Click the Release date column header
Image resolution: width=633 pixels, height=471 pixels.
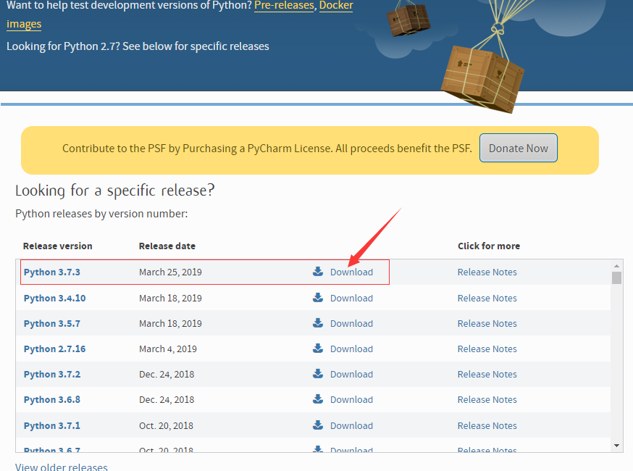[167, 246]
